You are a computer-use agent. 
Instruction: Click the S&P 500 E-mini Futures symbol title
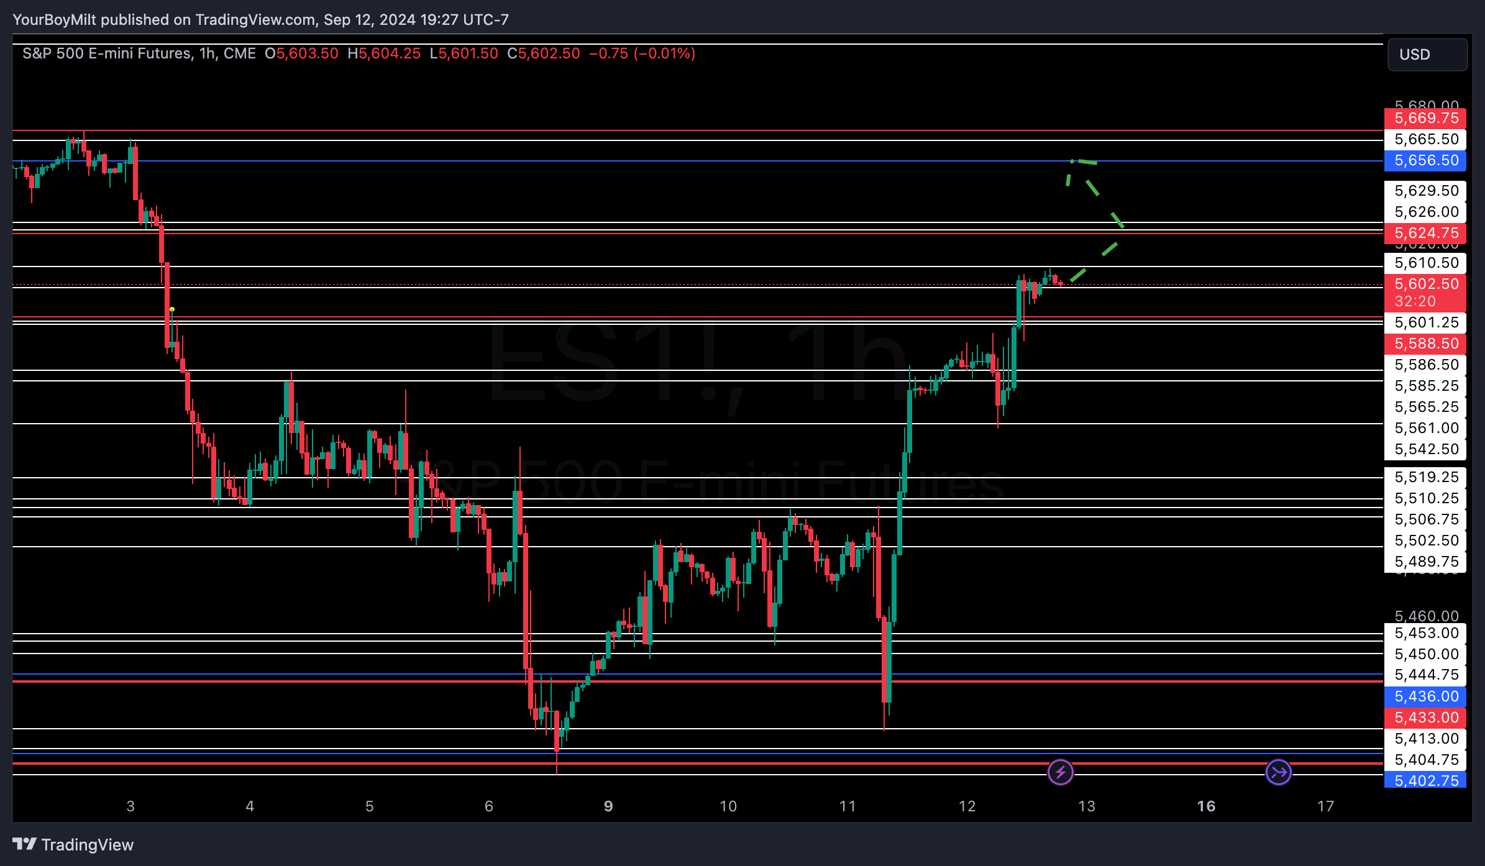point(107,53)
